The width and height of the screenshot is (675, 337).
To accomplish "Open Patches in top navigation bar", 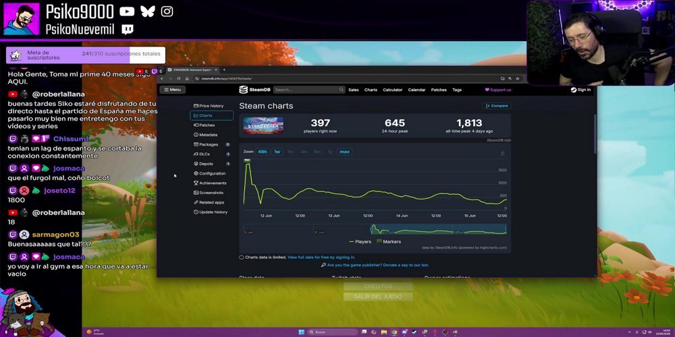I will point(439,90).
